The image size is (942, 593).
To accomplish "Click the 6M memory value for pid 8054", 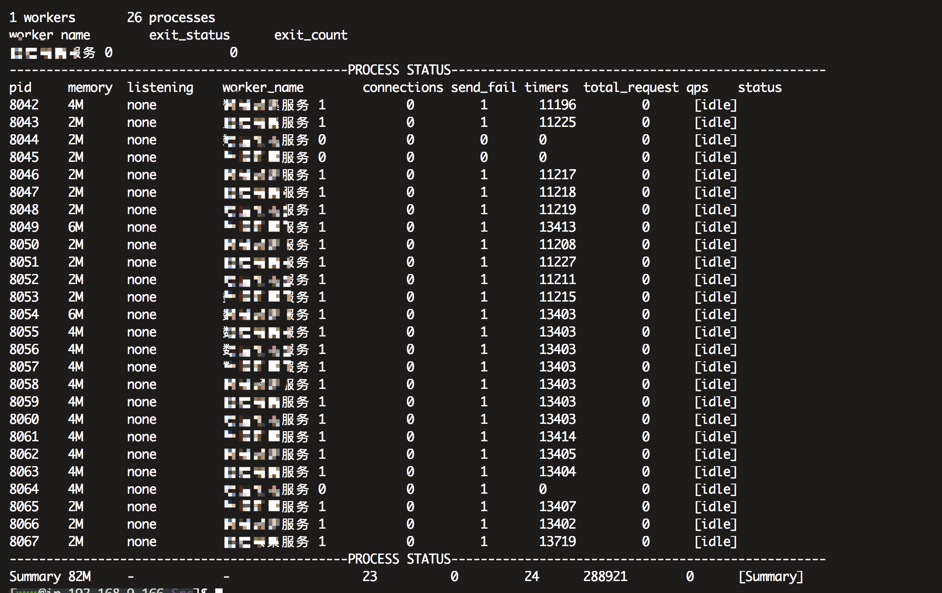I will pos(76,314).
